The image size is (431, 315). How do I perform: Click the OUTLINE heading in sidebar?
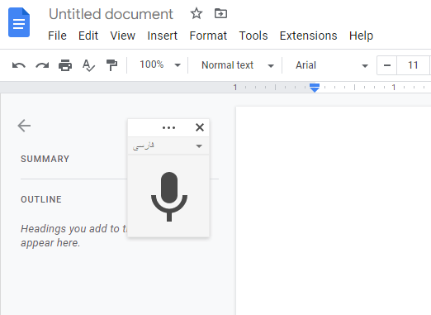41,199
